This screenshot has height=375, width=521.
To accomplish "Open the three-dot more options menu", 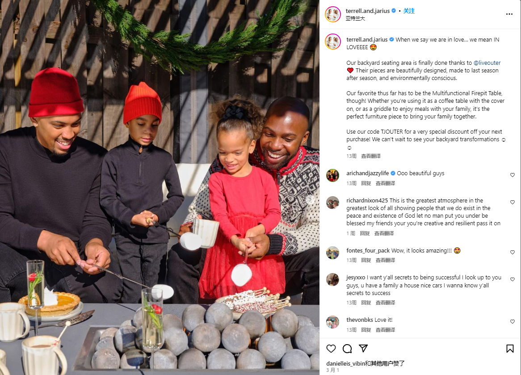I will tap(509, 14).
